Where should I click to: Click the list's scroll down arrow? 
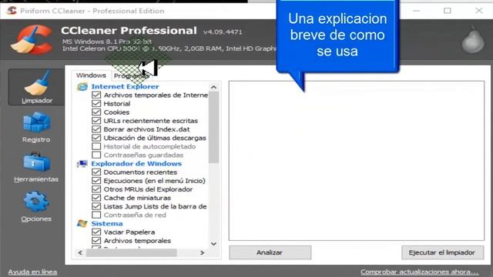tap(214, 244)
